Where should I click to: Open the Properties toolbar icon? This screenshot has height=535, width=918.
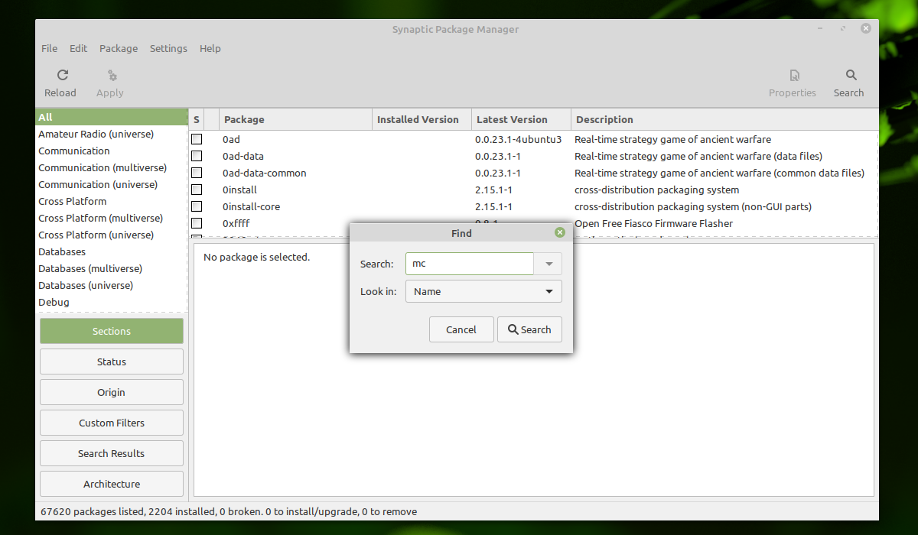(795, 75)
